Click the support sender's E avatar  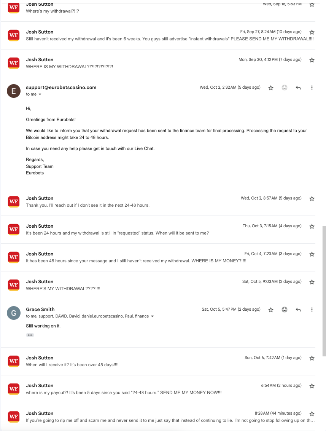tap(14, 91)
